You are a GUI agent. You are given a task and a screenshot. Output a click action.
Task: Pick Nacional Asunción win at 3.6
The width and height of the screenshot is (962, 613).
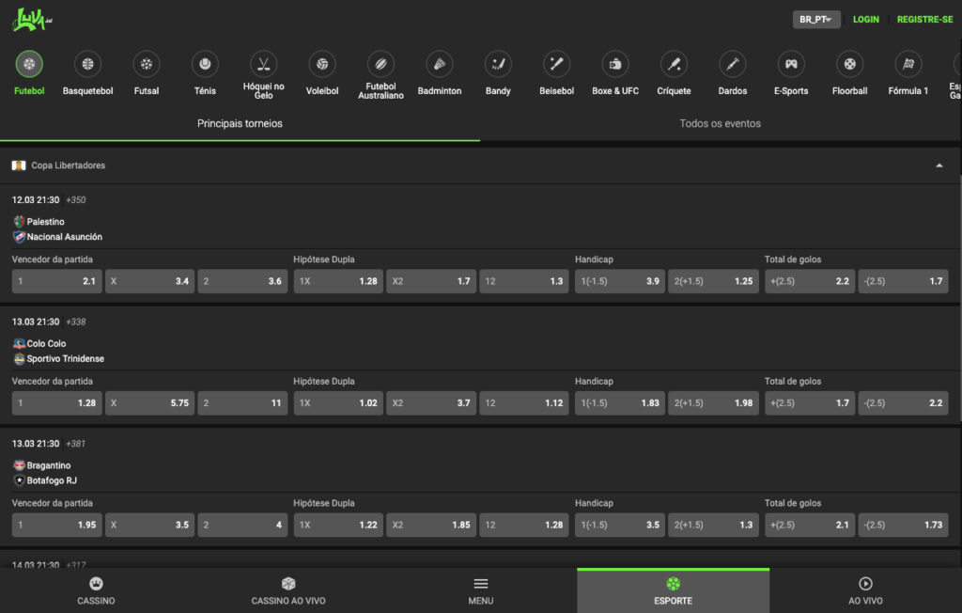(242, 281)
